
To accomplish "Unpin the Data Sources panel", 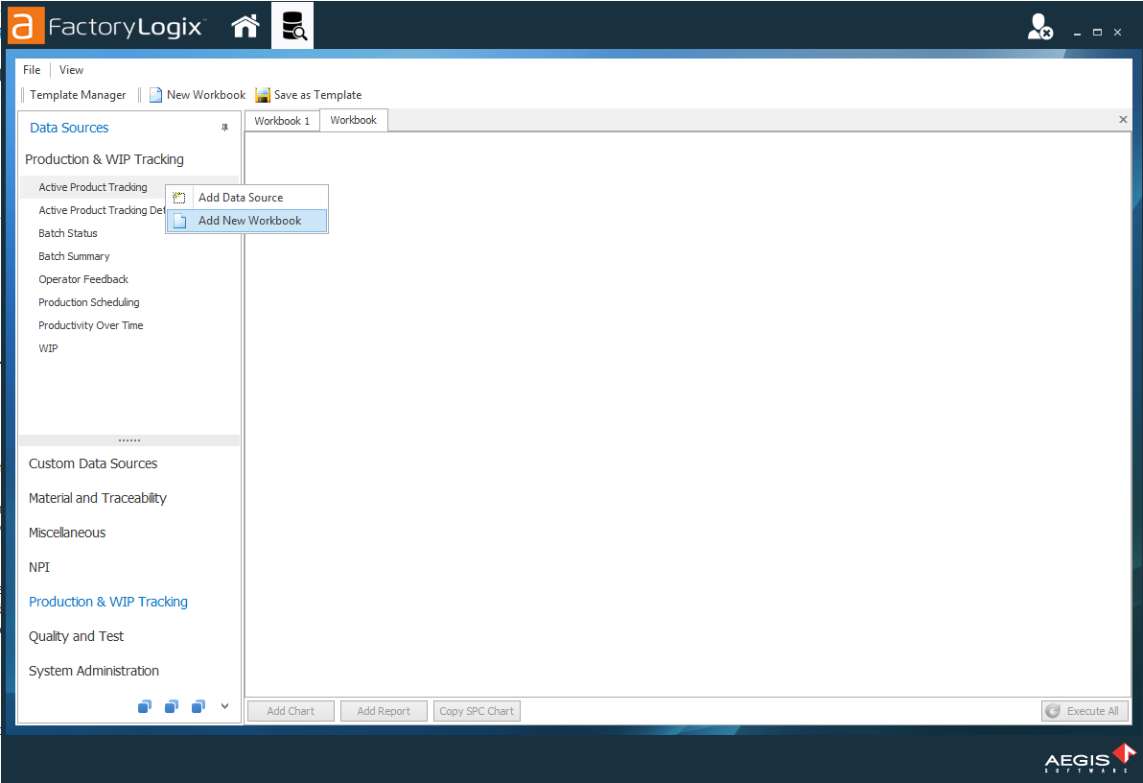I will coord(224,127).
